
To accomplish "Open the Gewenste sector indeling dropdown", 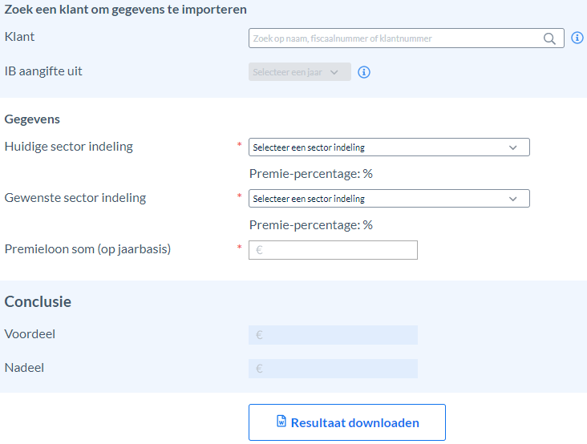I will click(389, 199).
